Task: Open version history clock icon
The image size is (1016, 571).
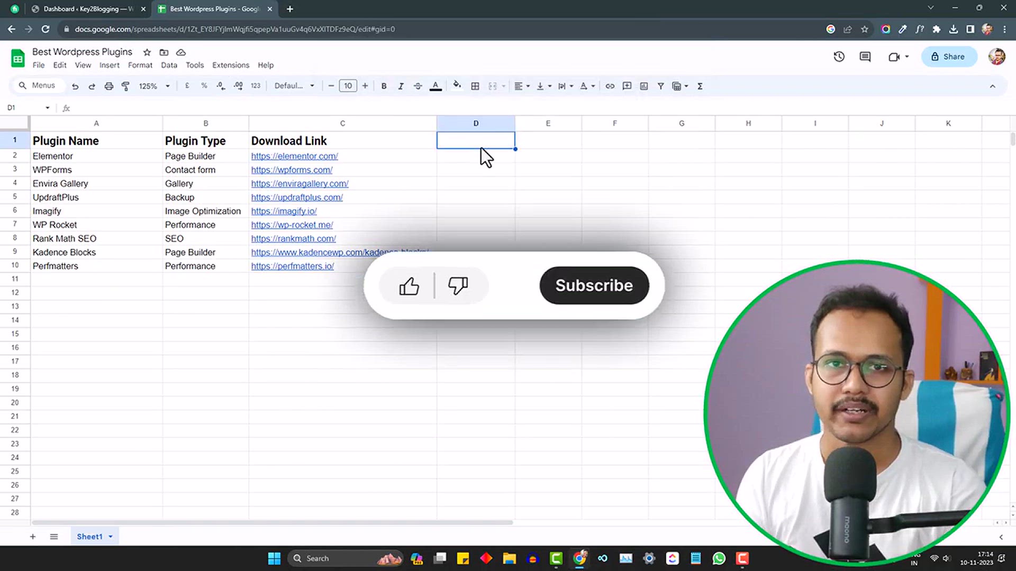Action: [x=839, y=57]
